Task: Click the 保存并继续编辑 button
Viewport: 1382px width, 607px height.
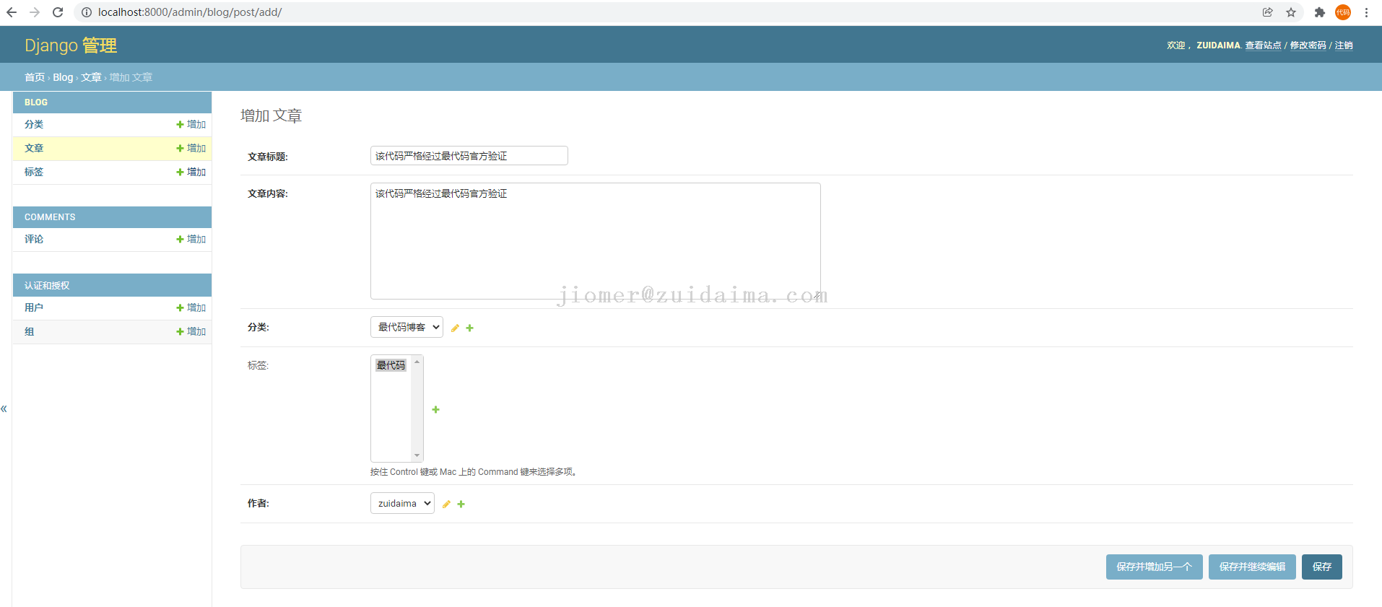Action: click(x=1252, y=567)
